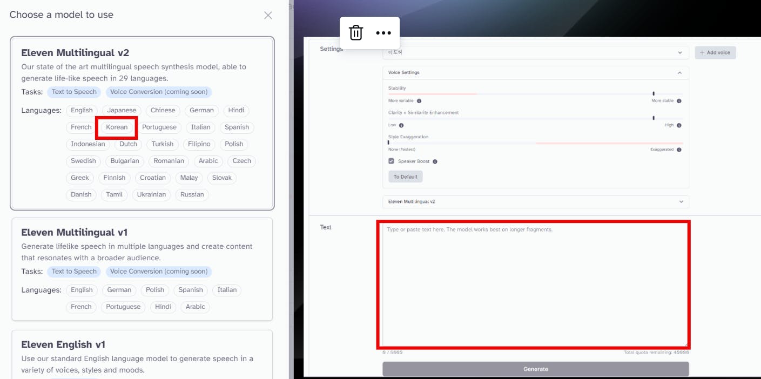Click the Ukrainian language chip

click(x=151, y=194)
